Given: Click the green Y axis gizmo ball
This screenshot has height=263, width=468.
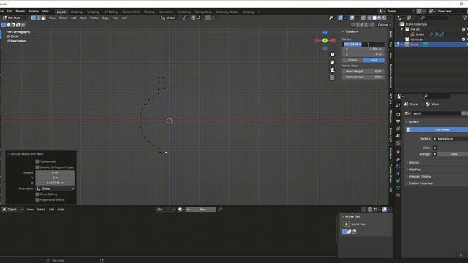Looking at the screenshot, I should (x=325, y=41).
